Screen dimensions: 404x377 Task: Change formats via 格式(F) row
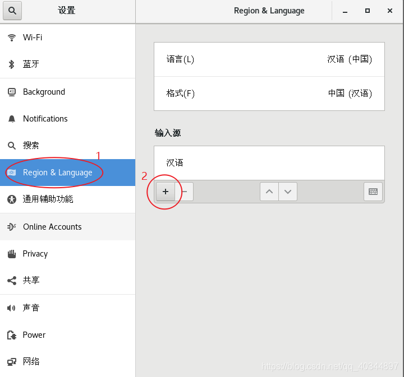coord(269,94)
